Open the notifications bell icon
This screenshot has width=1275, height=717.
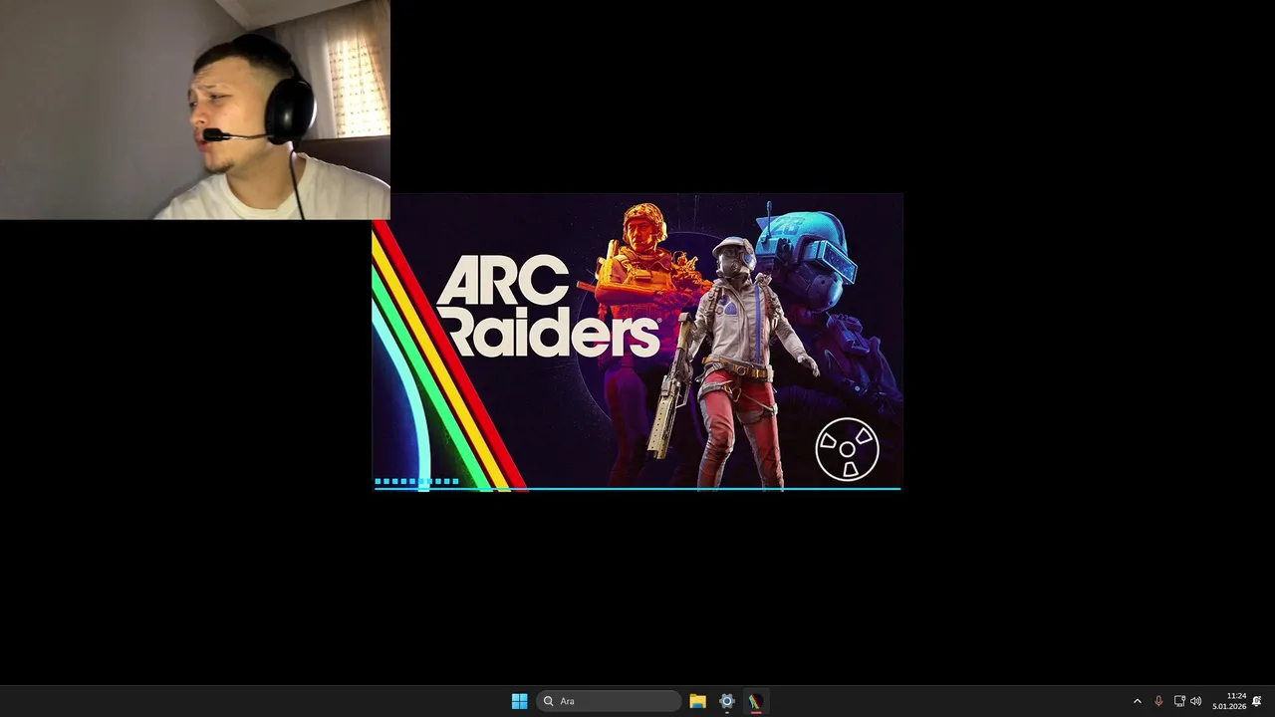pyautogui.click(x=1257, y=701)
